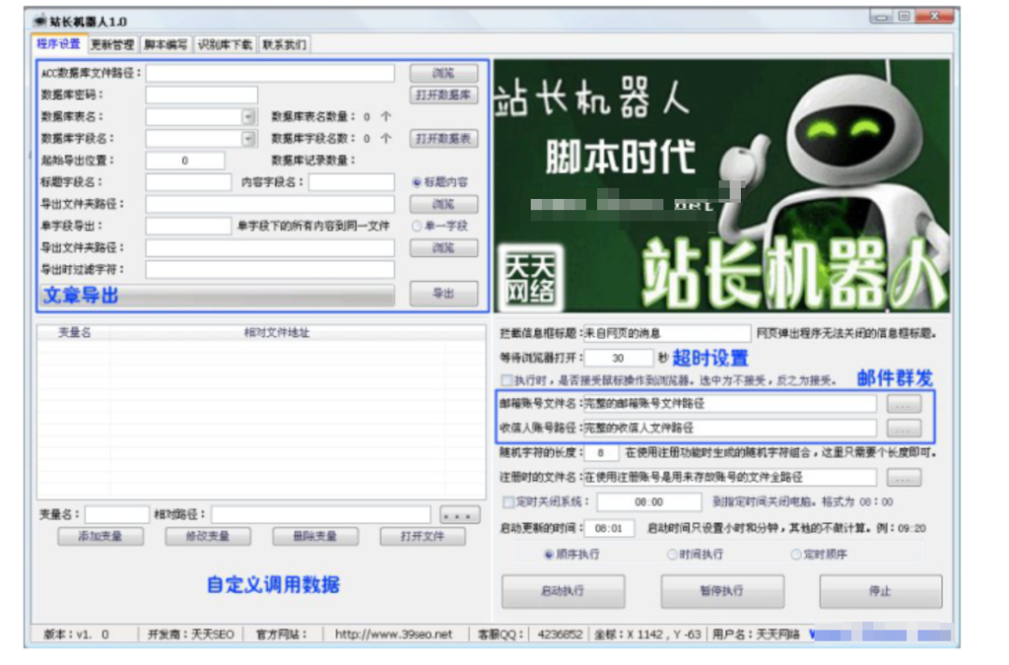Open file browser for 邮箱账号文件名
The width and height of the screenshot is (1009, 665).
(902, 403)
